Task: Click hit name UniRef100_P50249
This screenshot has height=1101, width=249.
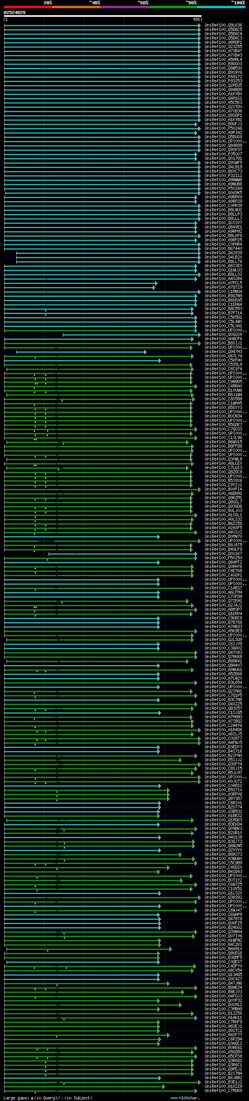Action: point(223,189)
